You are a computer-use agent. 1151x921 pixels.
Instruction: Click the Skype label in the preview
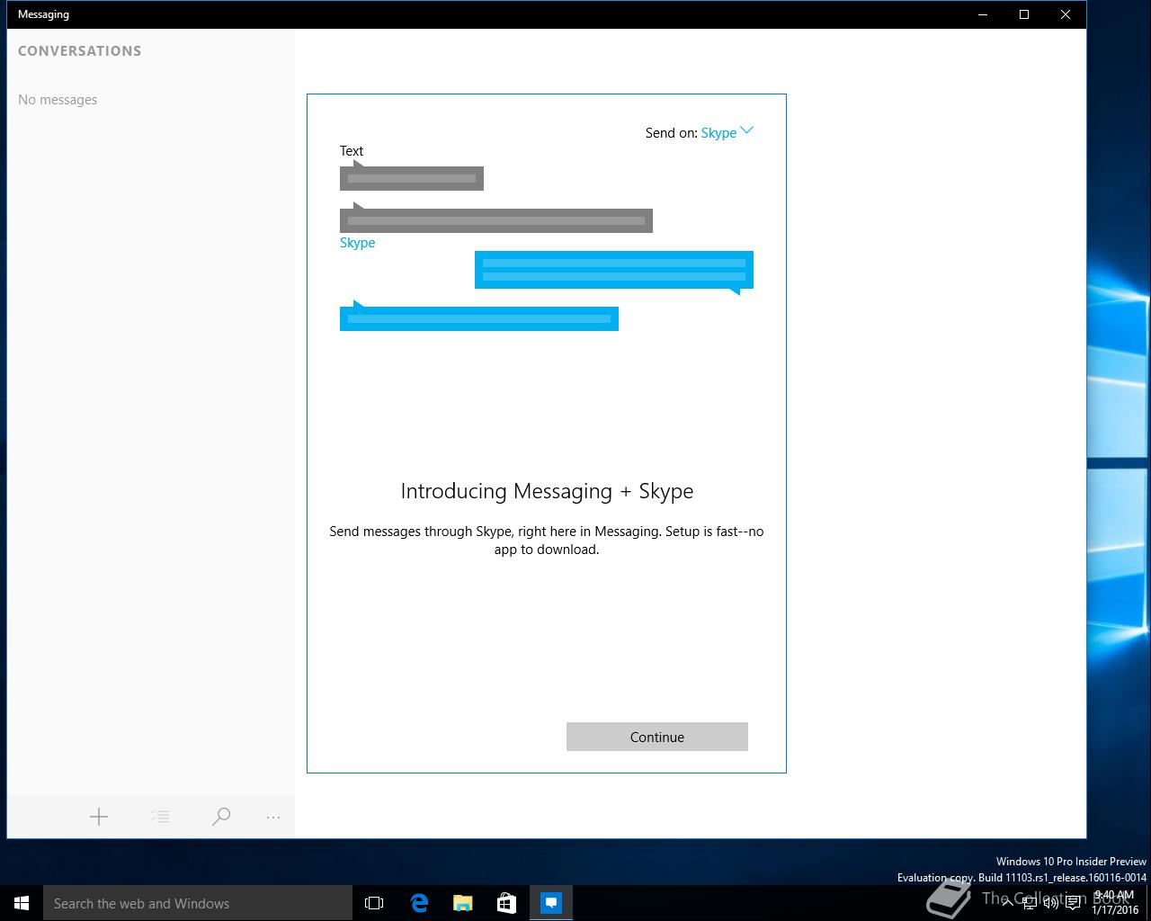(x=357, y=243)
